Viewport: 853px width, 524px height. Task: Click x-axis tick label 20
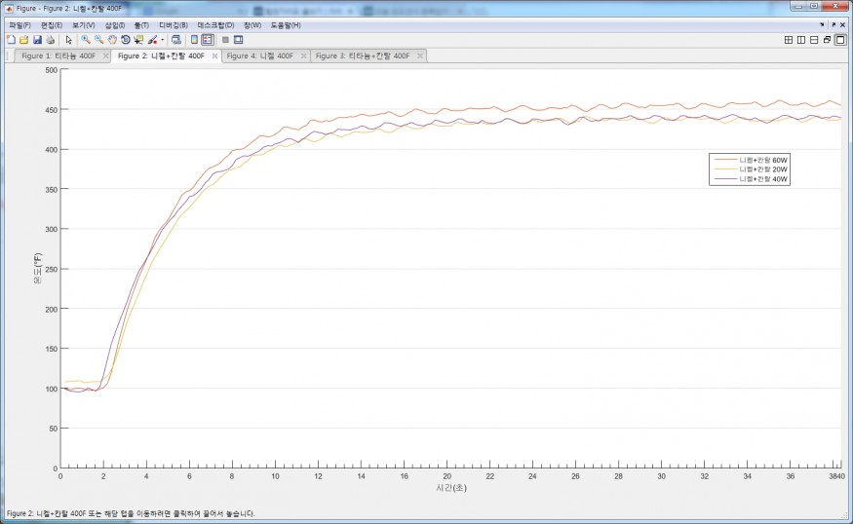446,476
